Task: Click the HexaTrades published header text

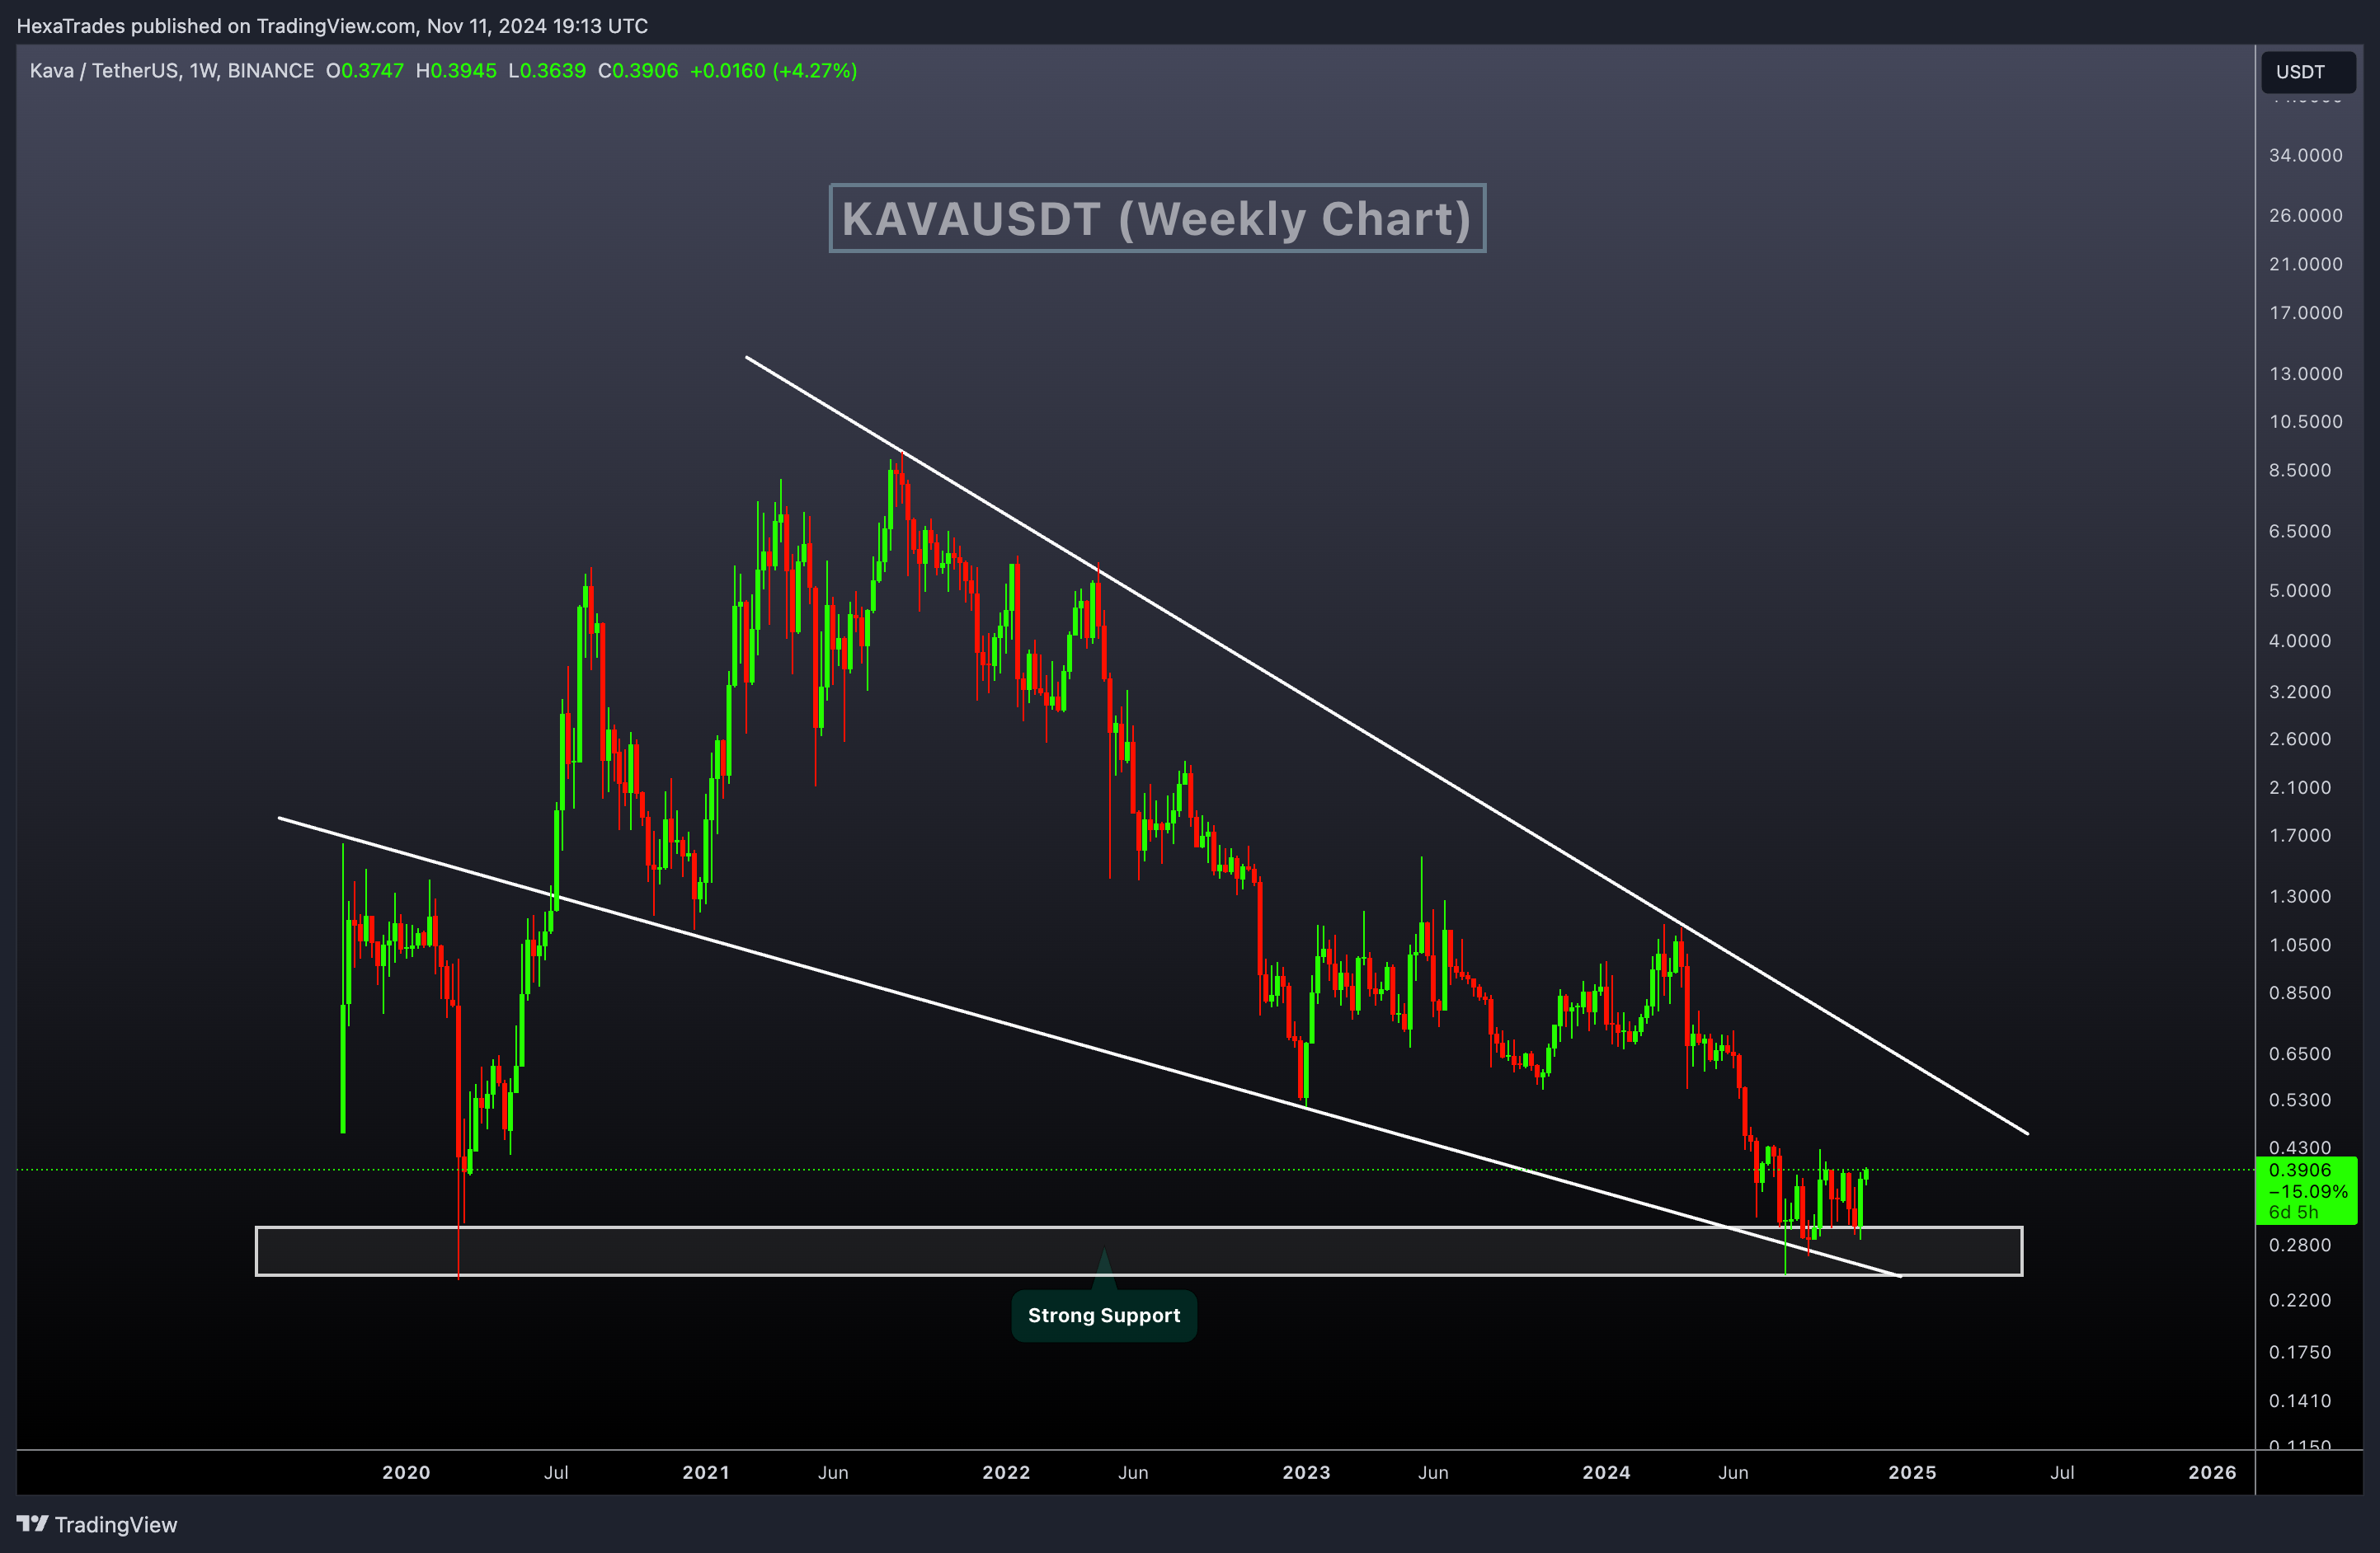Action: coord(332,26)
